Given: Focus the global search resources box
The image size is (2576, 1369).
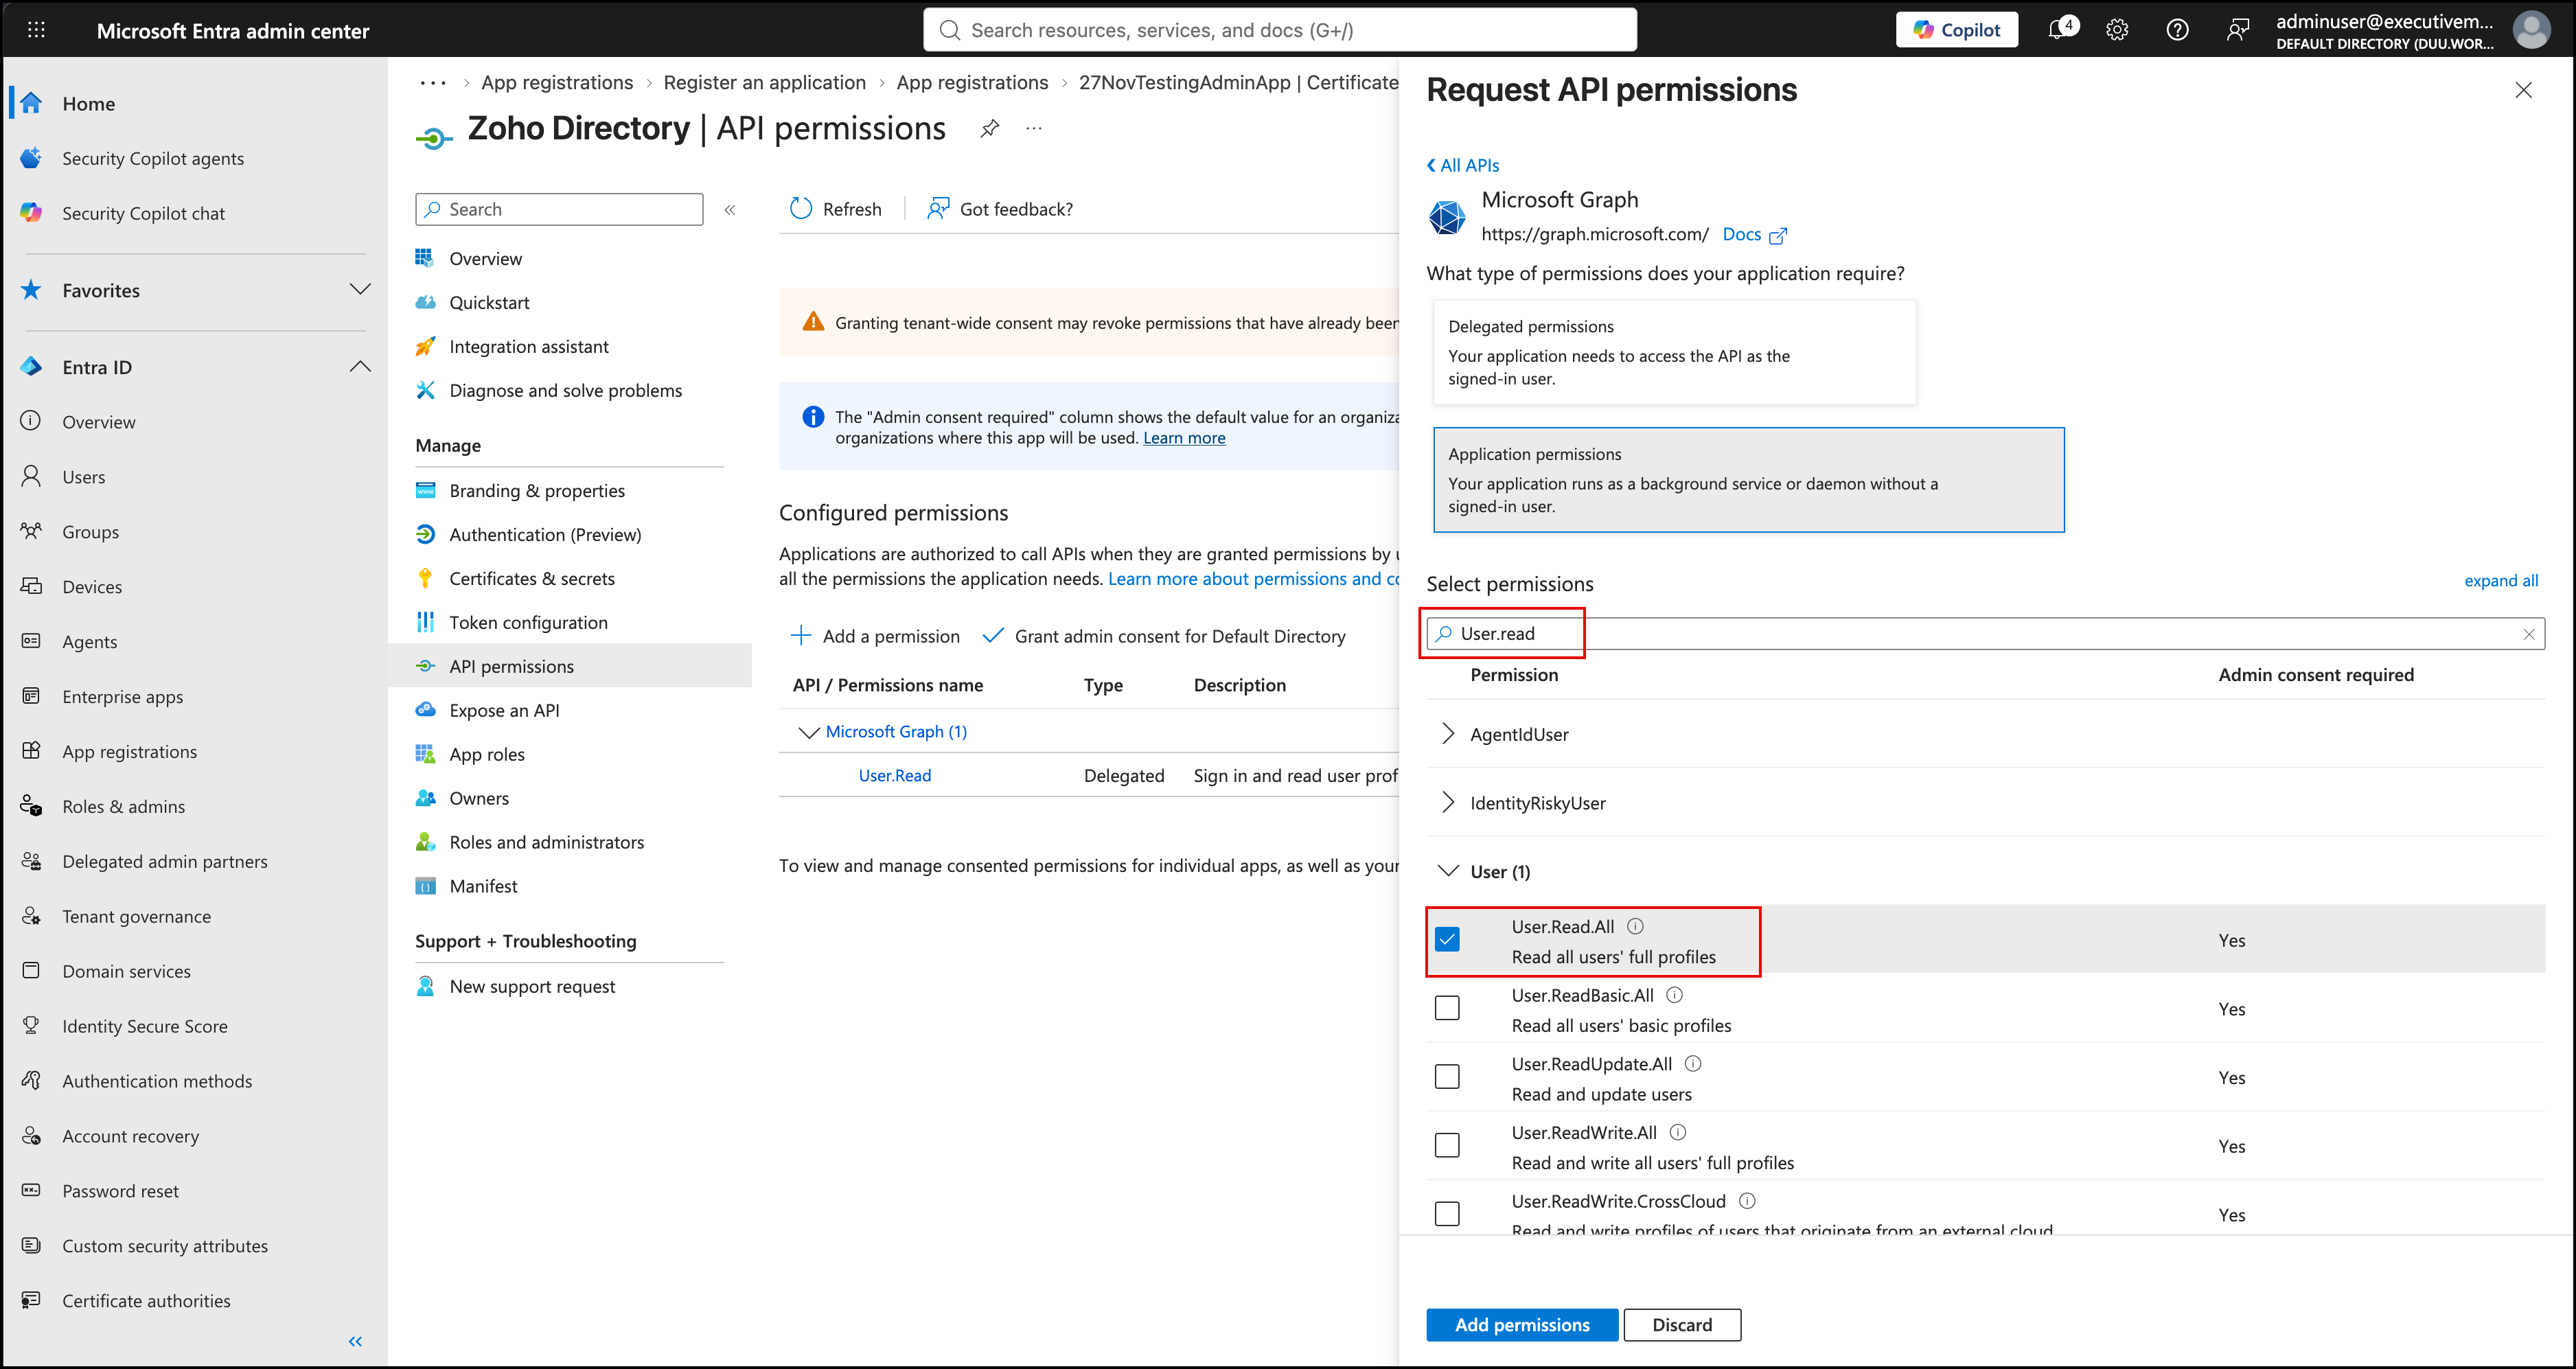Looking at the screenshot, I should 1280,30.
